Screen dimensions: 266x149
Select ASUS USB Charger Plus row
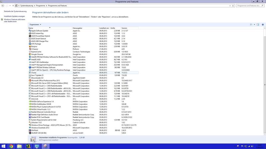pos(83,41)
